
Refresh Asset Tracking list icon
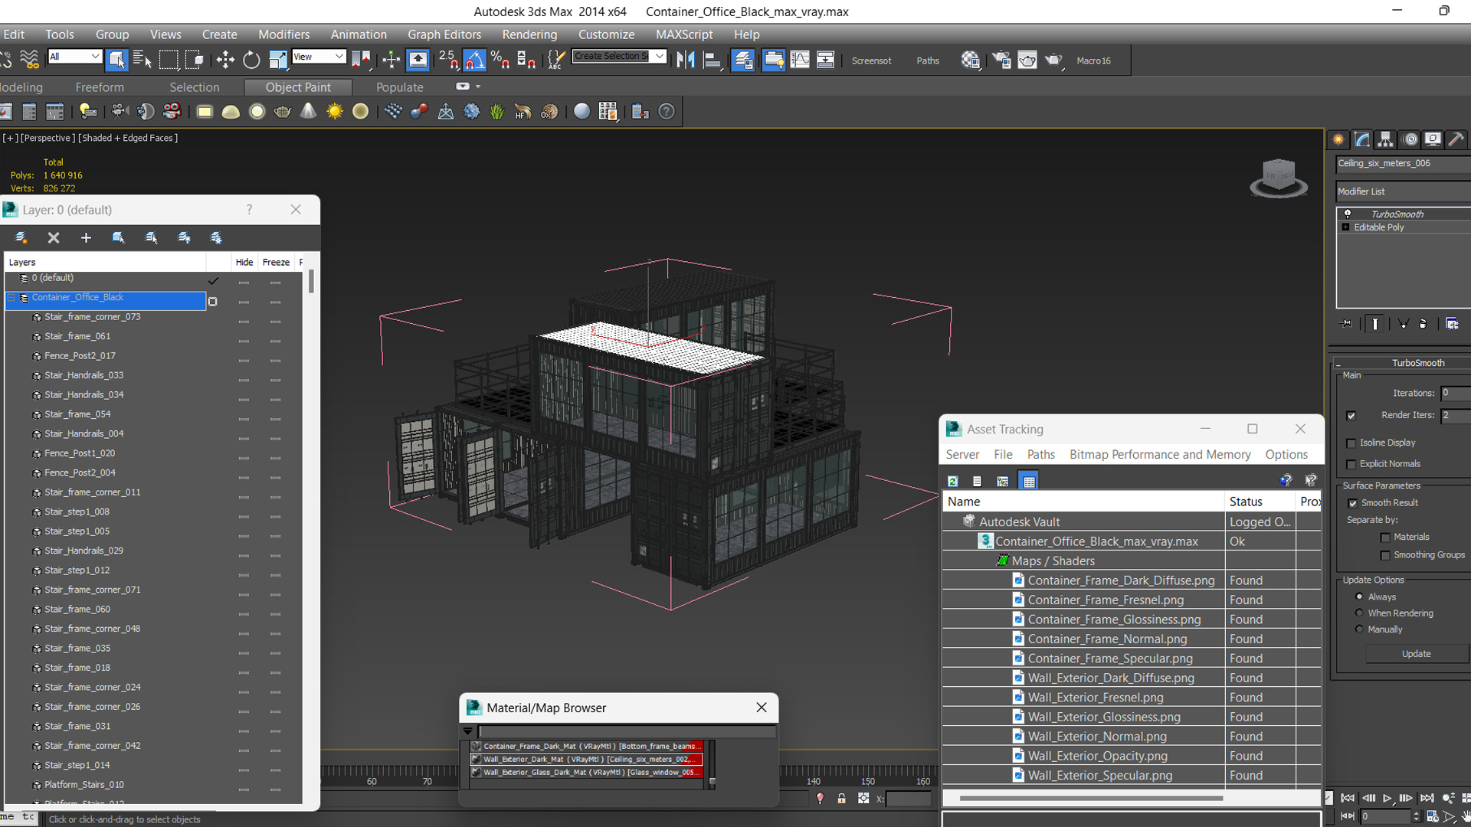[x=952, y=481]
